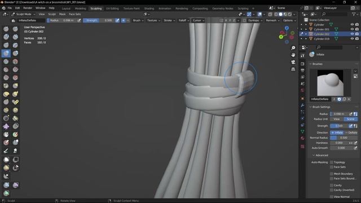Click the Inflate brush preview thumbnail
The width and height of the screenshot is (361, 203).
330,83
